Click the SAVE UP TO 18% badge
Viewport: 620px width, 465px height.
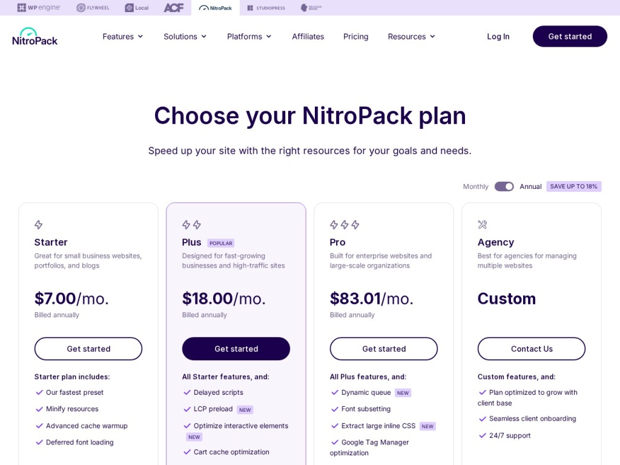pos(574,186)
